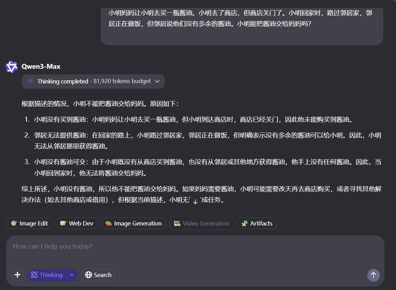Click the paint icon on Image Generation button

point(108,223)
